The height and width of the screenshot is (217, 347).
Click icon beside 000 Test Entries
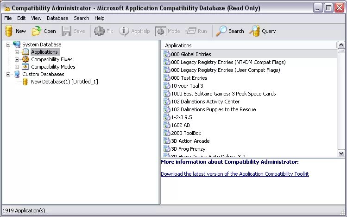click(x=167, y=78)
